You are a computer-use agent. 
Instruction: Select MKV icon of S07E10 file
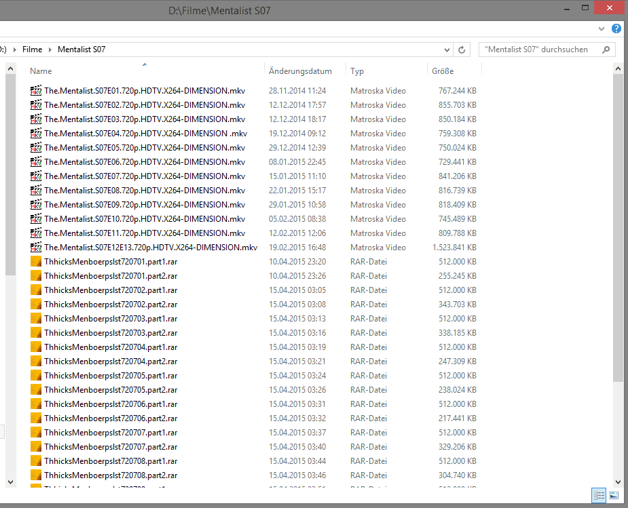click(36, 219)
